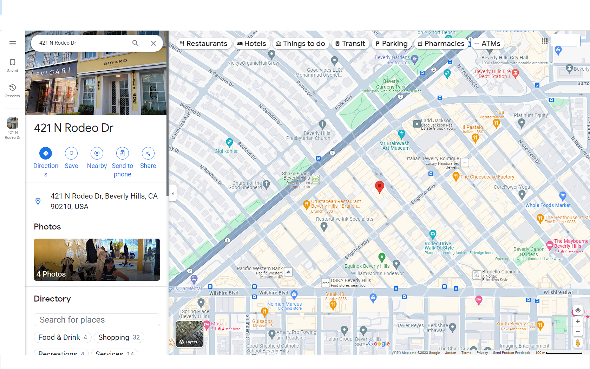590x369 pixels.
Task: Open the 421 N Rodeo Dr recent thumbnail
Action: (x=13, y=128)
